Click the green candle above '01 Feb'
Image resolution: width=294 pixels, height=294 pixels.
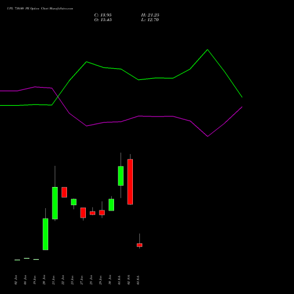tap(121, 176)
